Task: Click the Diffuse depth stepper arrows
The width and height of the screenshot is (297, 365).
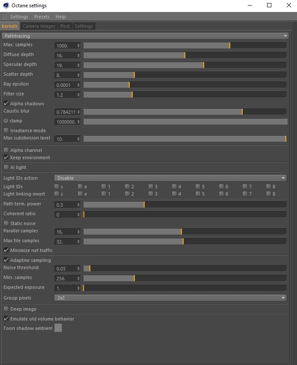Action: pos(78,55)
